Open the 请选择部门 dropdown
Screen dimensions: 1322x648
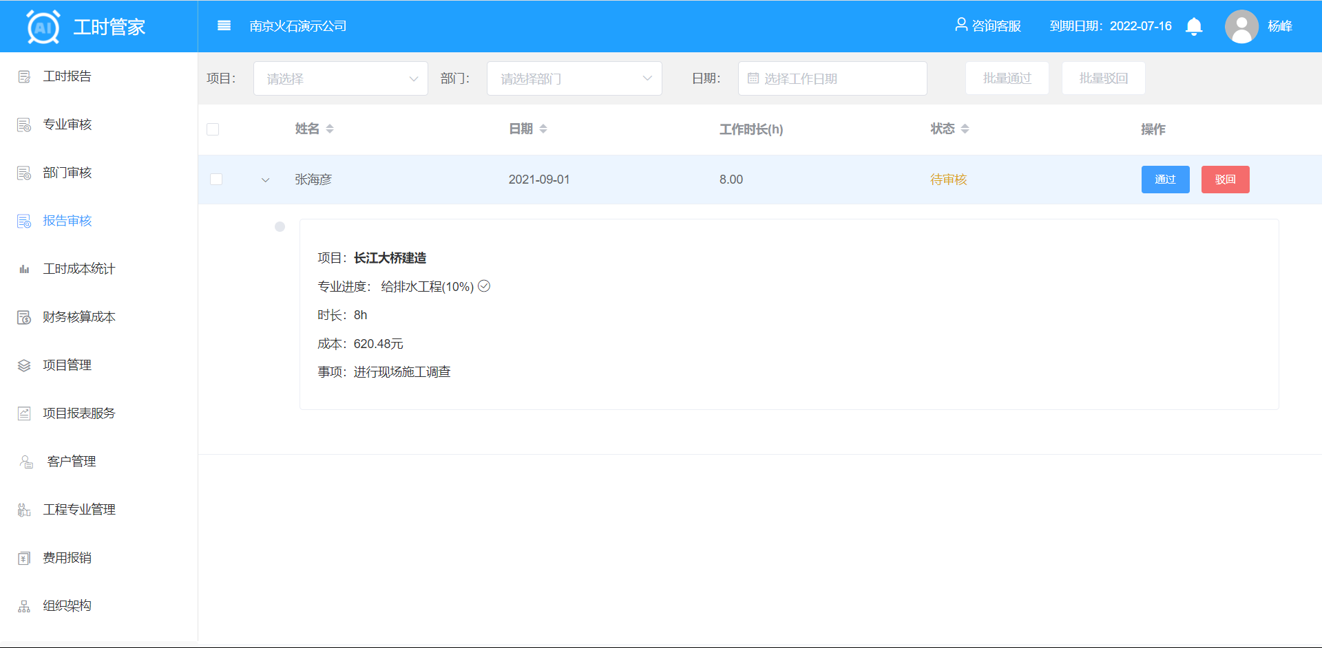coord(574,78)
